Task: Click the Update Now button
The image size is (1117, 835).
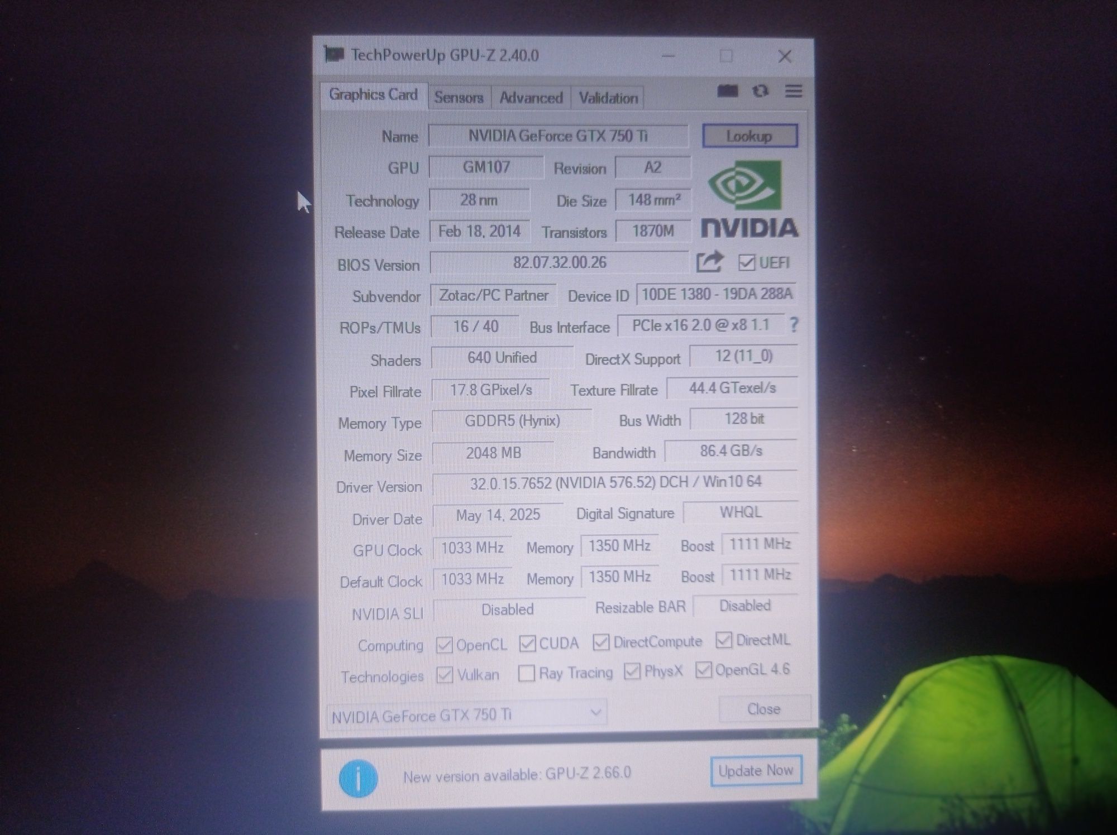Action: pos(756,771)
